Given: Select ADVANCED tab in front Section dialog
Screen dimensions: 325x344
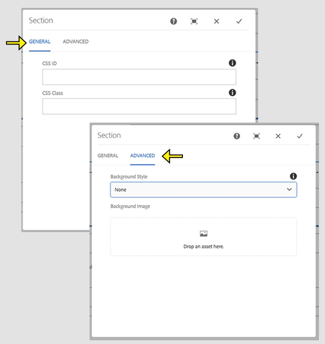Looking at the screenshot, I should coord(143,156).
